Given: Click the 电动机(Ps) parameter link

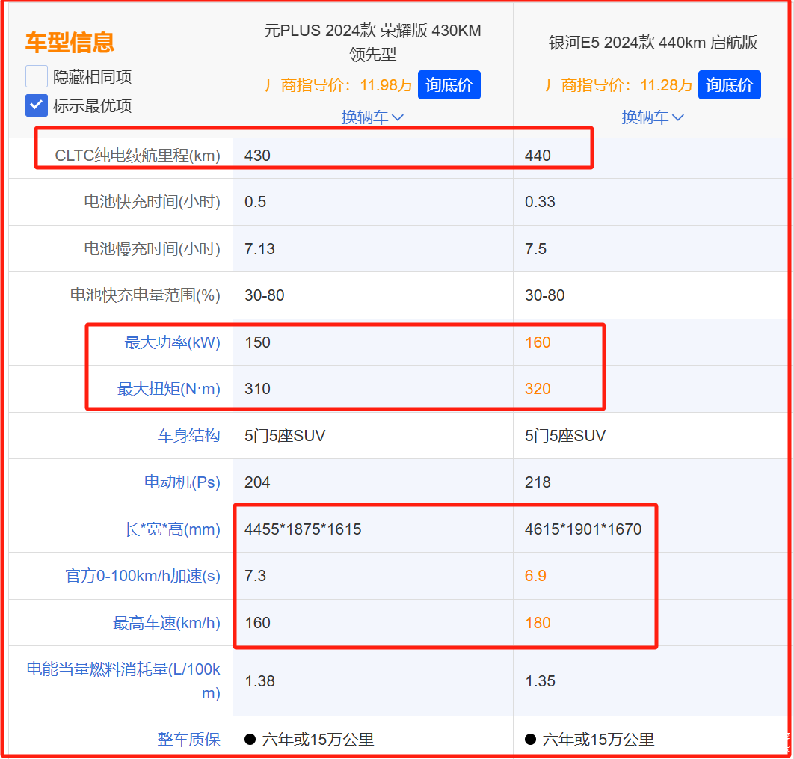Looking at the screenshot, I should point(182,482).
